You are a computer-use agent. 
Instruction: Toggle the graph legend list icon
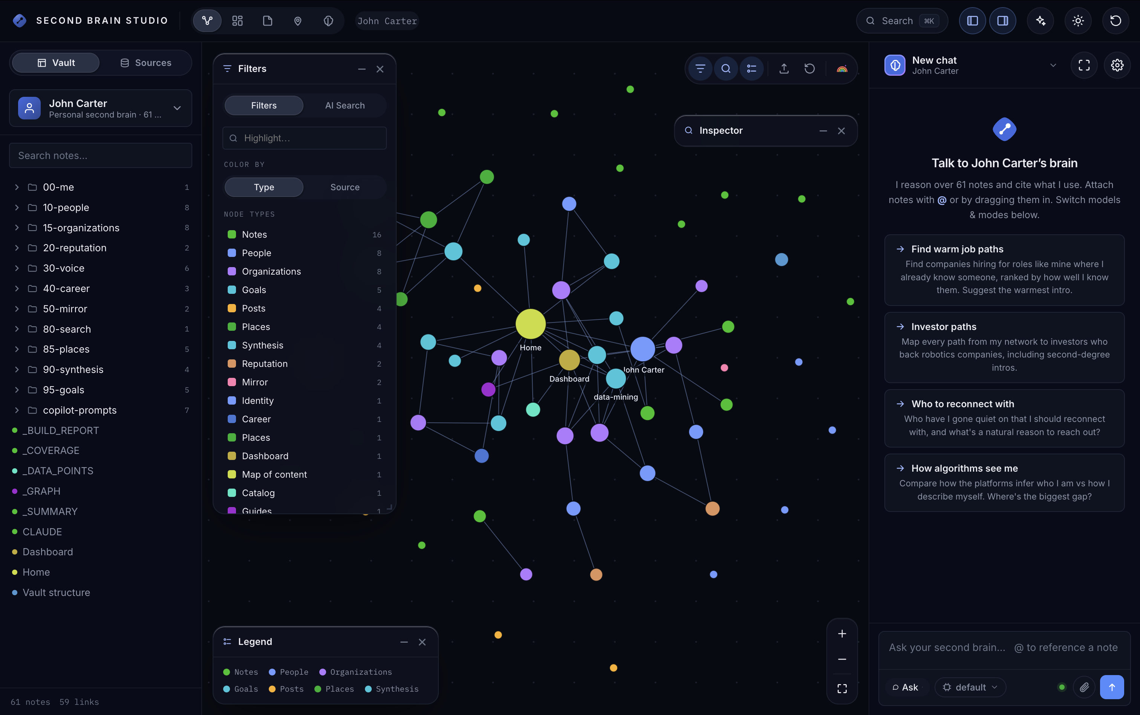(x=751, y=69)
